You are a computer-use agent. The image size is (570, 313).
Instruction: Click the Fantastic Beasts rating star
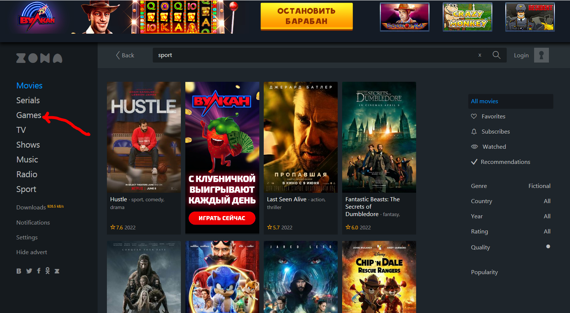click(348, 227)
